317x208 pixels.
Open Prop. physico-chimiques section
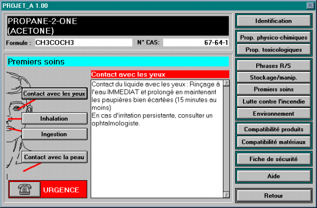(x=274, y=37)
